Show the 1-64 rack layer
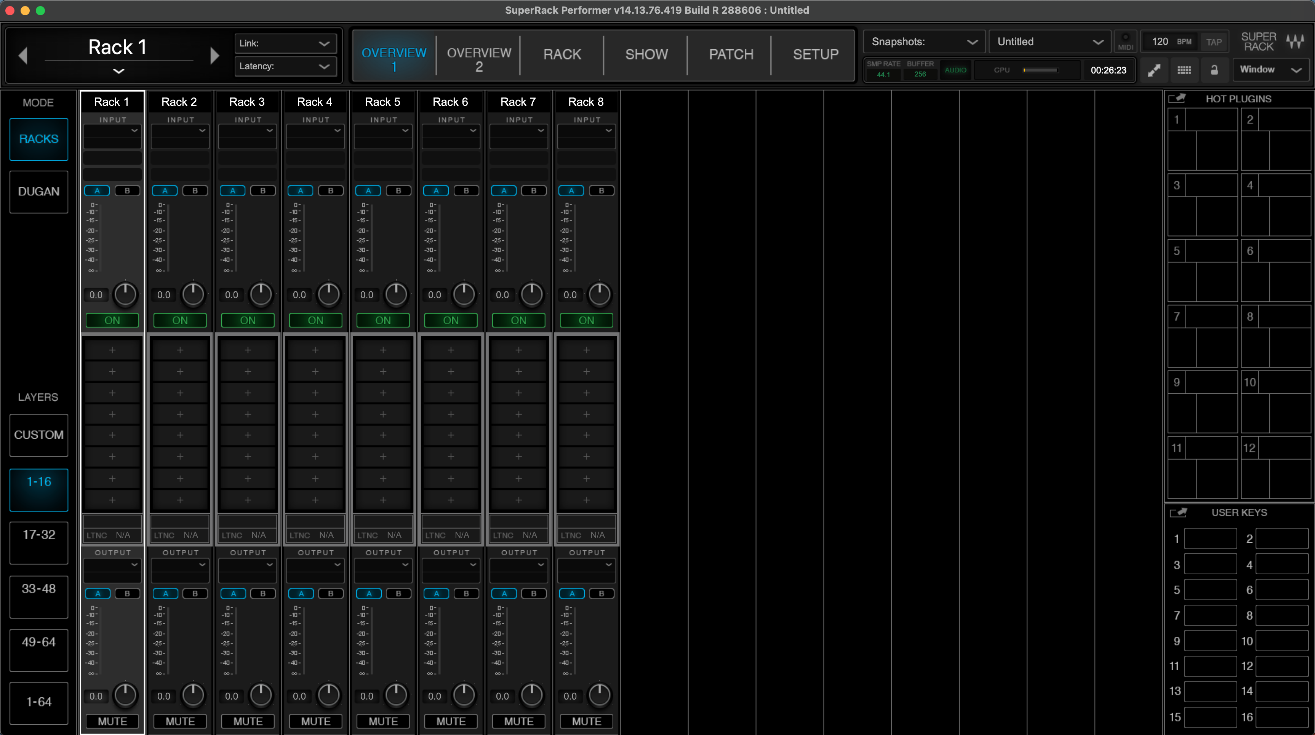The height and width of the screenshot is (735, 1315). click(39, 703)
